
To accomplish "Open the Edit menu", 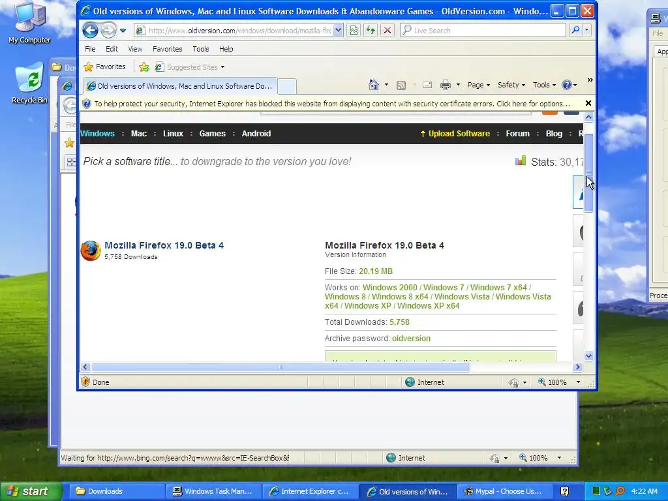I will (x=112, y=49).
